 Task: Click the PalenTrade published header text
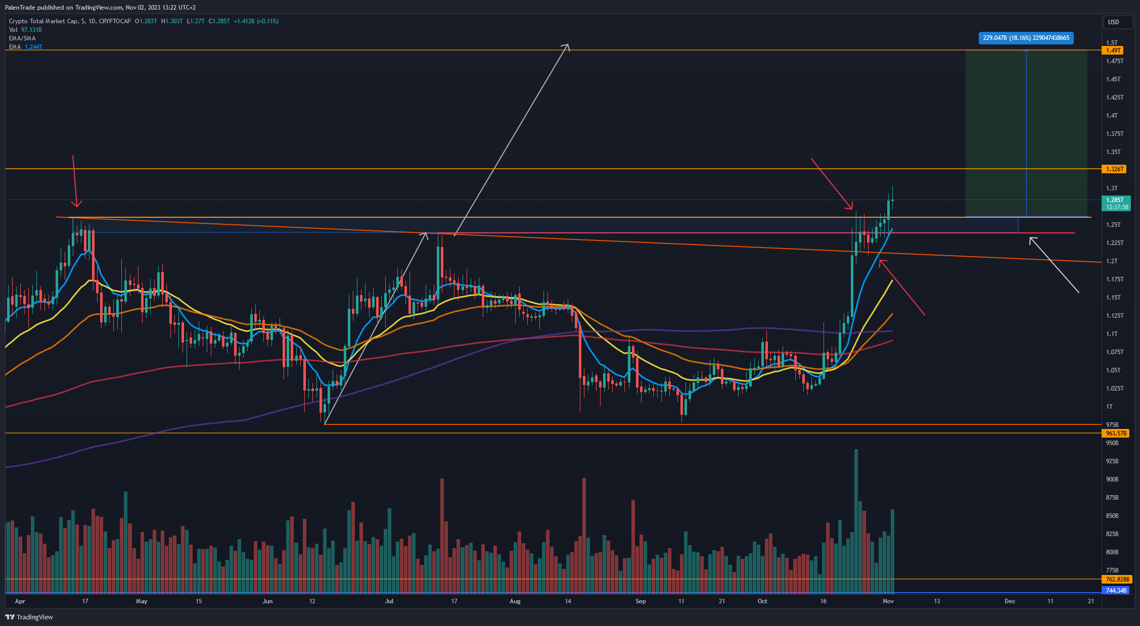click(100, 7)
